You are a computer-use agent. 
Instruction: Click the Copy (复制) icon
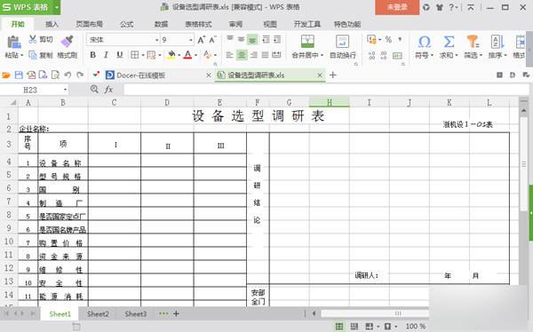click(33, 55)
